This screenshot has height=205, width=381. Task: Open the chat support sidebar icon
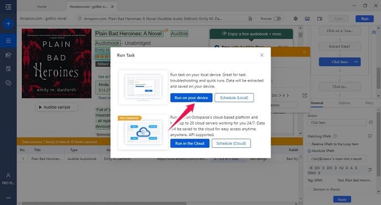tap(8, 83)
